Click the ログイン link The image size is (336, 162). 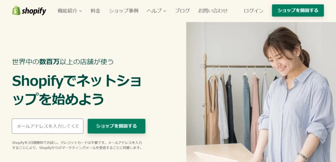pyautogui.click(x=254, y=11)
